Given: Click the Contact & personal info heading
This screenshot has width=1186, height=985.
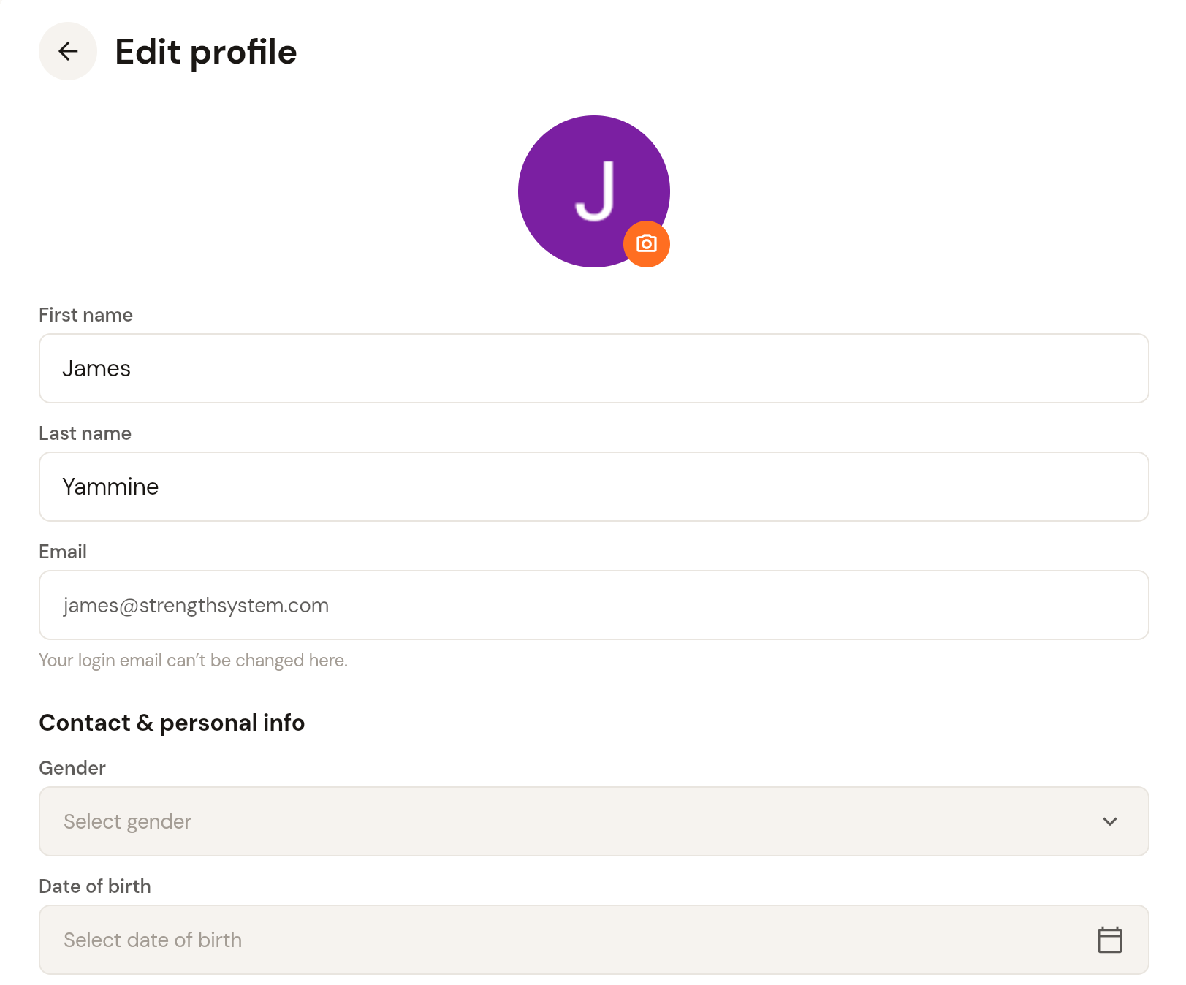Looking at the screenshot, I should coord(172,723).
